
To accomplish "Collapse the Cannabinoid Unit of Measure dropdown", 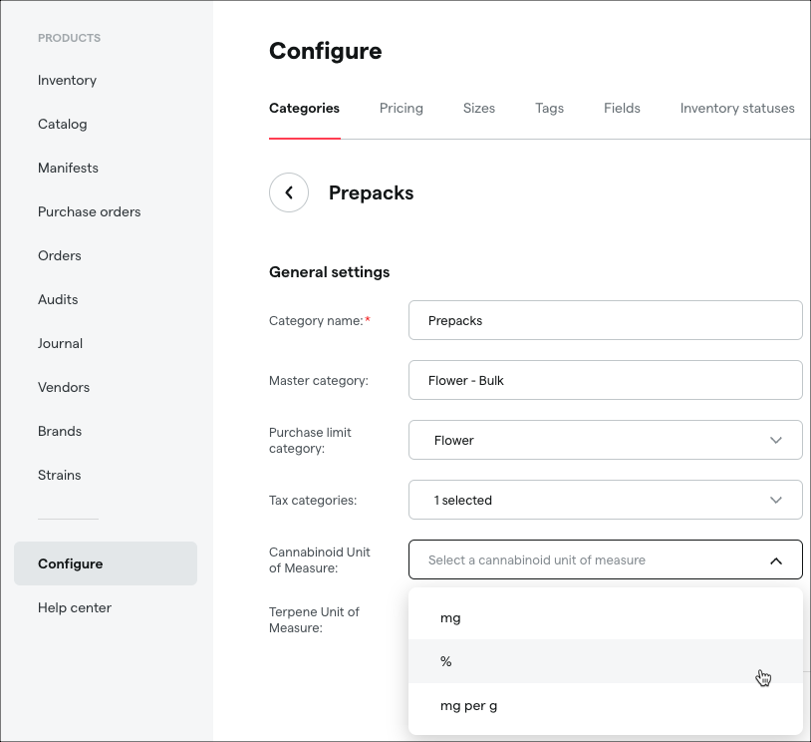I will pyautogui.click(x=605, y=559).
